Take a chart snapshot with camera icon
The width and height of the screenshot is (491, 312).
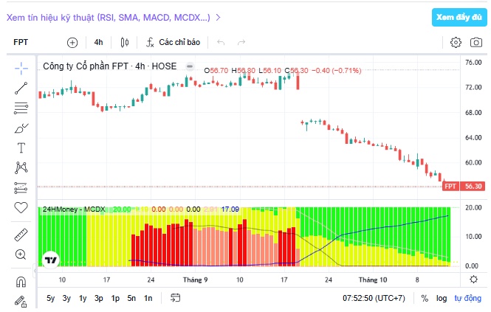pos(476,42)
